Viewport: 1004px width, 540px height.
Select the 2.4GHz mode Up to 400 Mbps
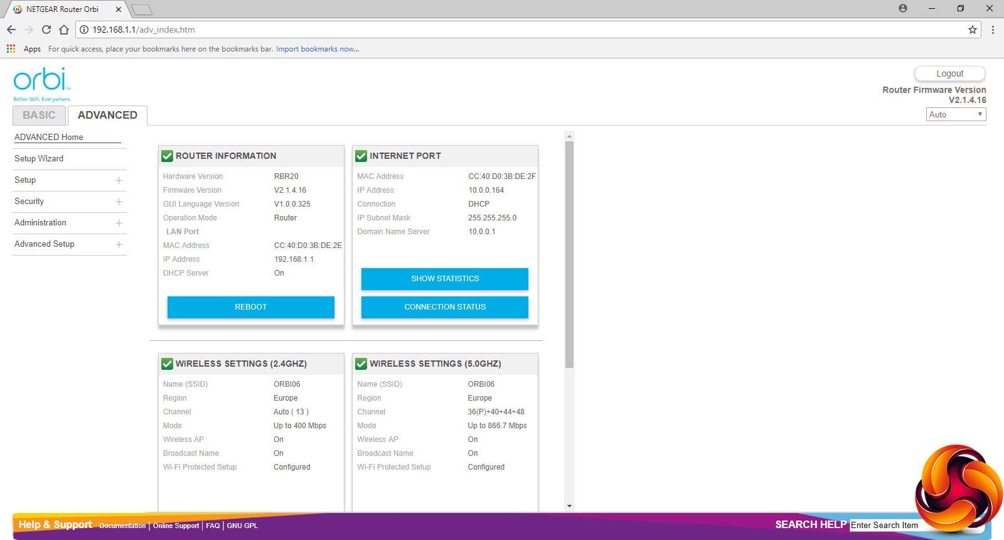coord(300,426)
